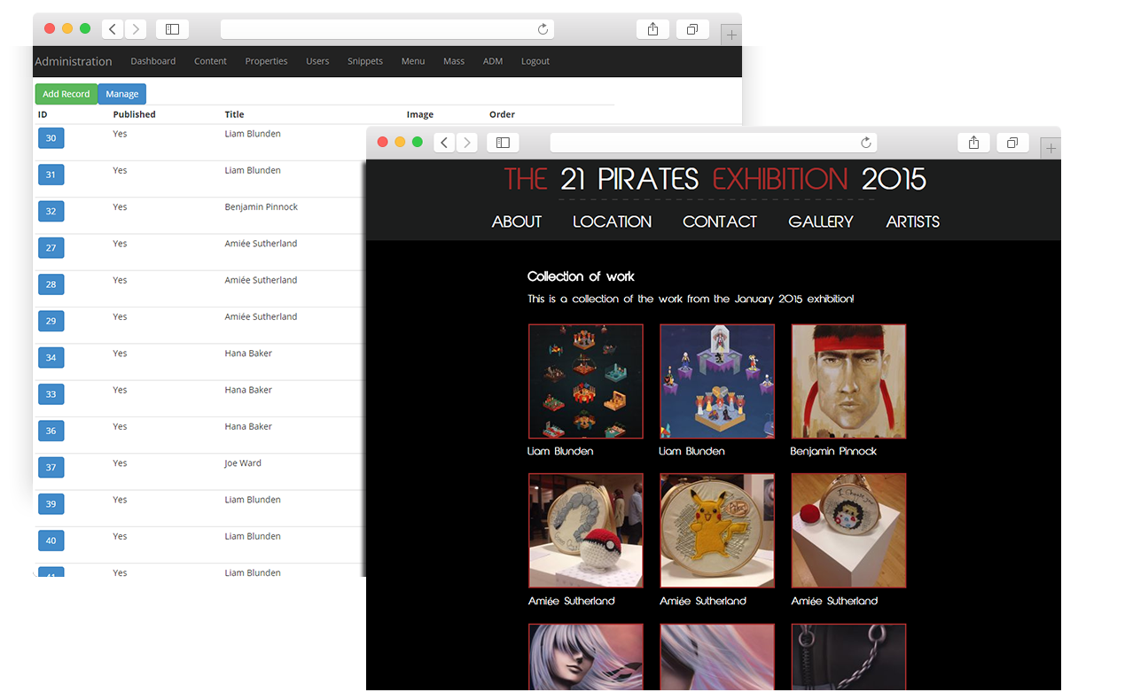Open red headband portrait thumbnail
The image size is (1125, 700).
[x=848, y=381]
